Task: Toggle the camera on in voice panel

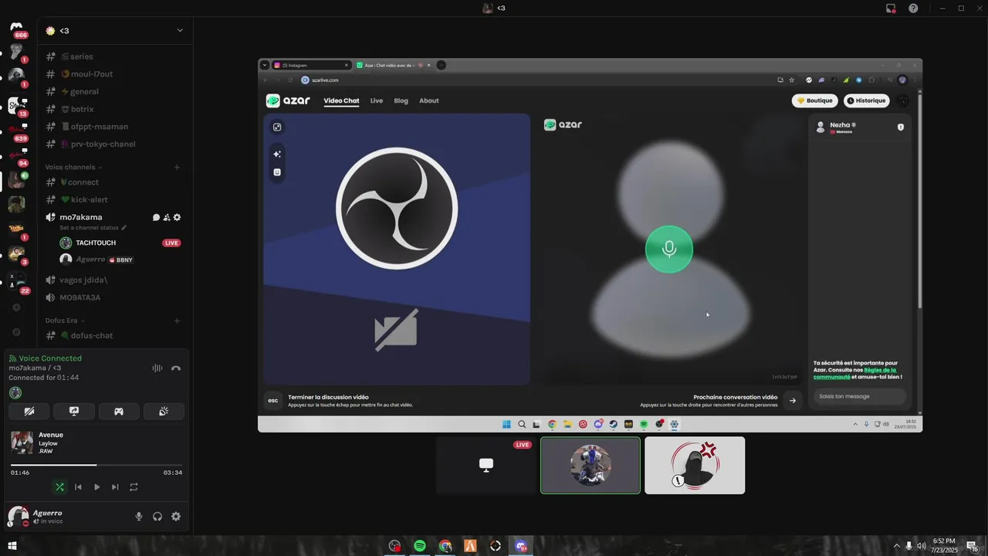Action: (x=29, y=412)
